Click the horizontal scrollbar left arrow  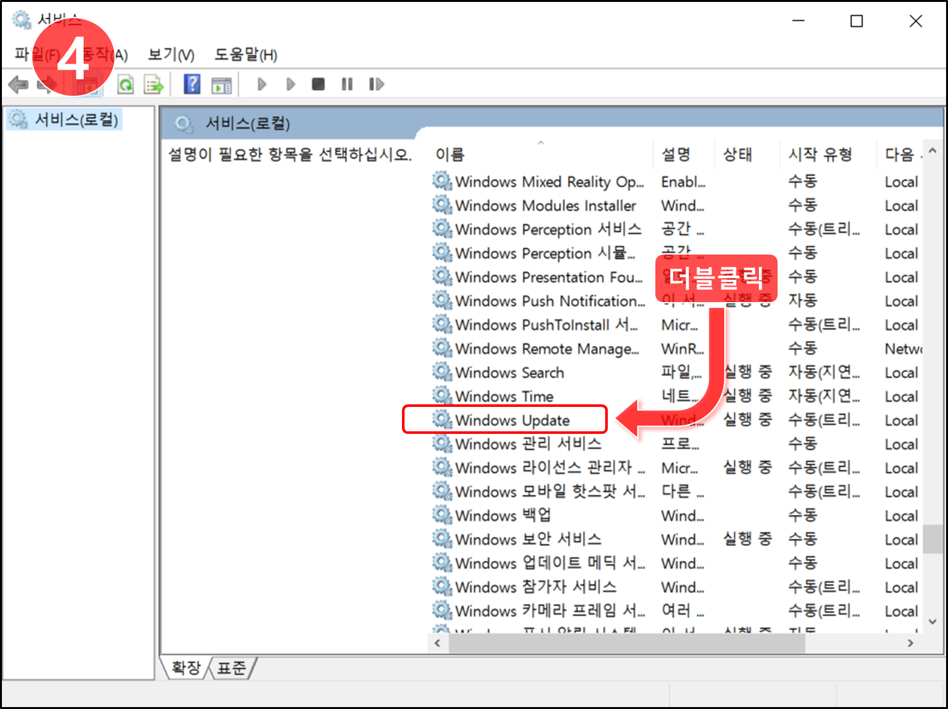point(438,643)
